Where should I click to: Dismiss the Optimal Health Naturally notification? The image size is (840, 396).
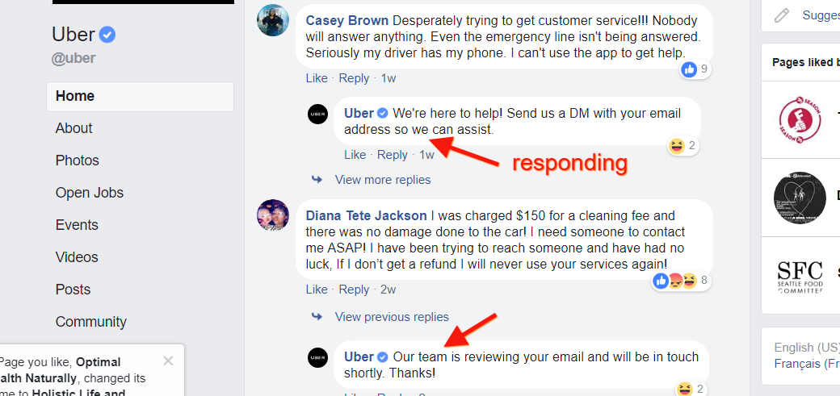168,361
